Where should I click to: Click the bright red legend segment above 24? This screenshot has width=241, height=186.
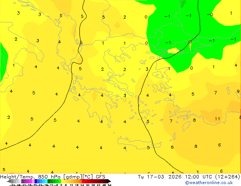tap(83, 181)
